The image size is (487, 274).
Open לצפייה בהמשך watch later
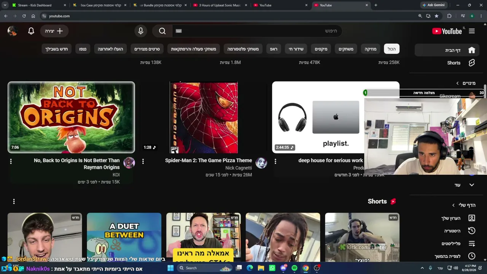pyautogui.click(x=455, y=256)
